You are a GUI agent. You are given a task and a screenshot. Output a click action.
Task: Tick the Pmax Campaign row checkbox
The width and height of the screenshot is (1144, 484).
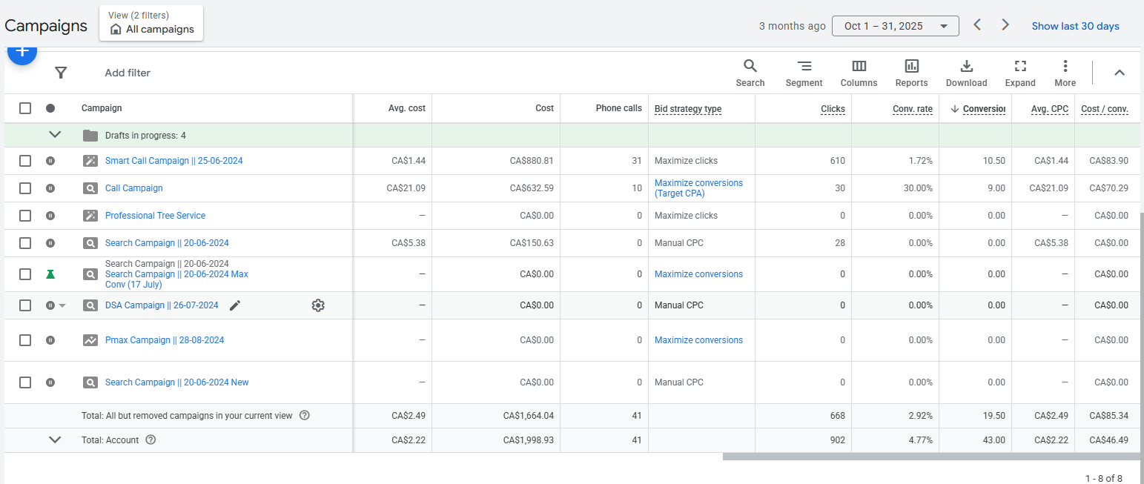25,340
